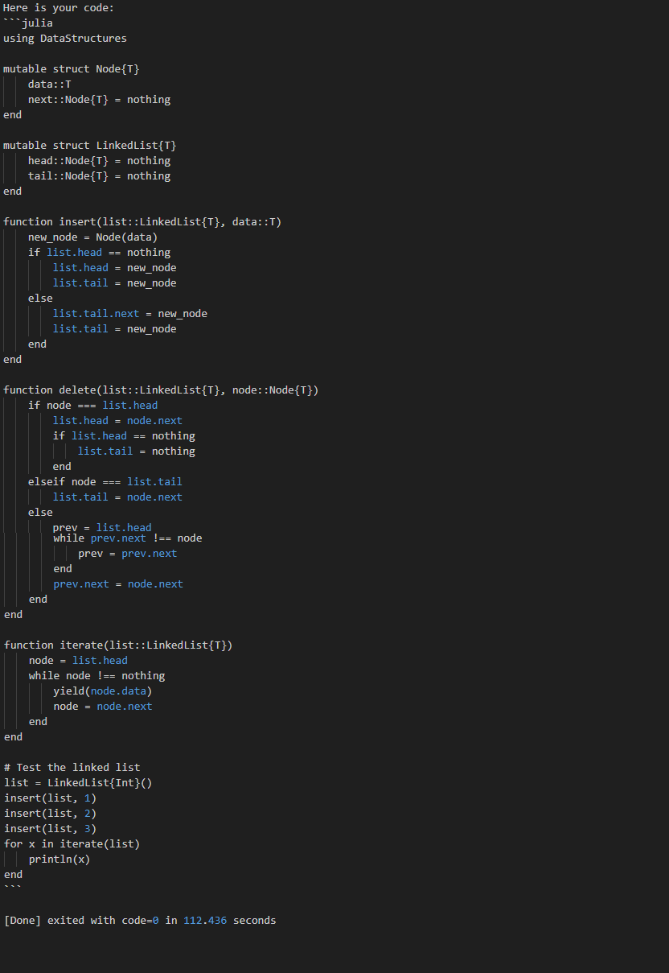Click the 'function delete(list::LinkedList{T}, node::Node{T})' line
Screen dimensions: 669x973
(161, 390)
